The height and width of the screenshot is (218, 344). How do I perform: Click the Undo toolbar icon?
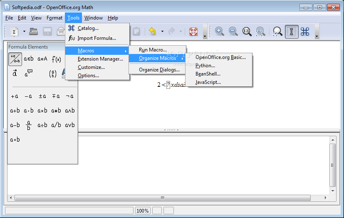[152, 32]
